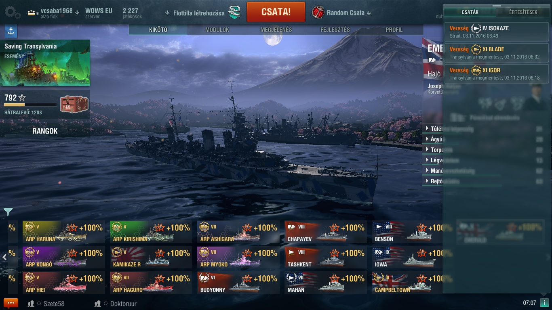Select the TASHKENT ship in carousel
This screenshot has width=552, height=310.
pyautogui.click(x=326, y=257)
